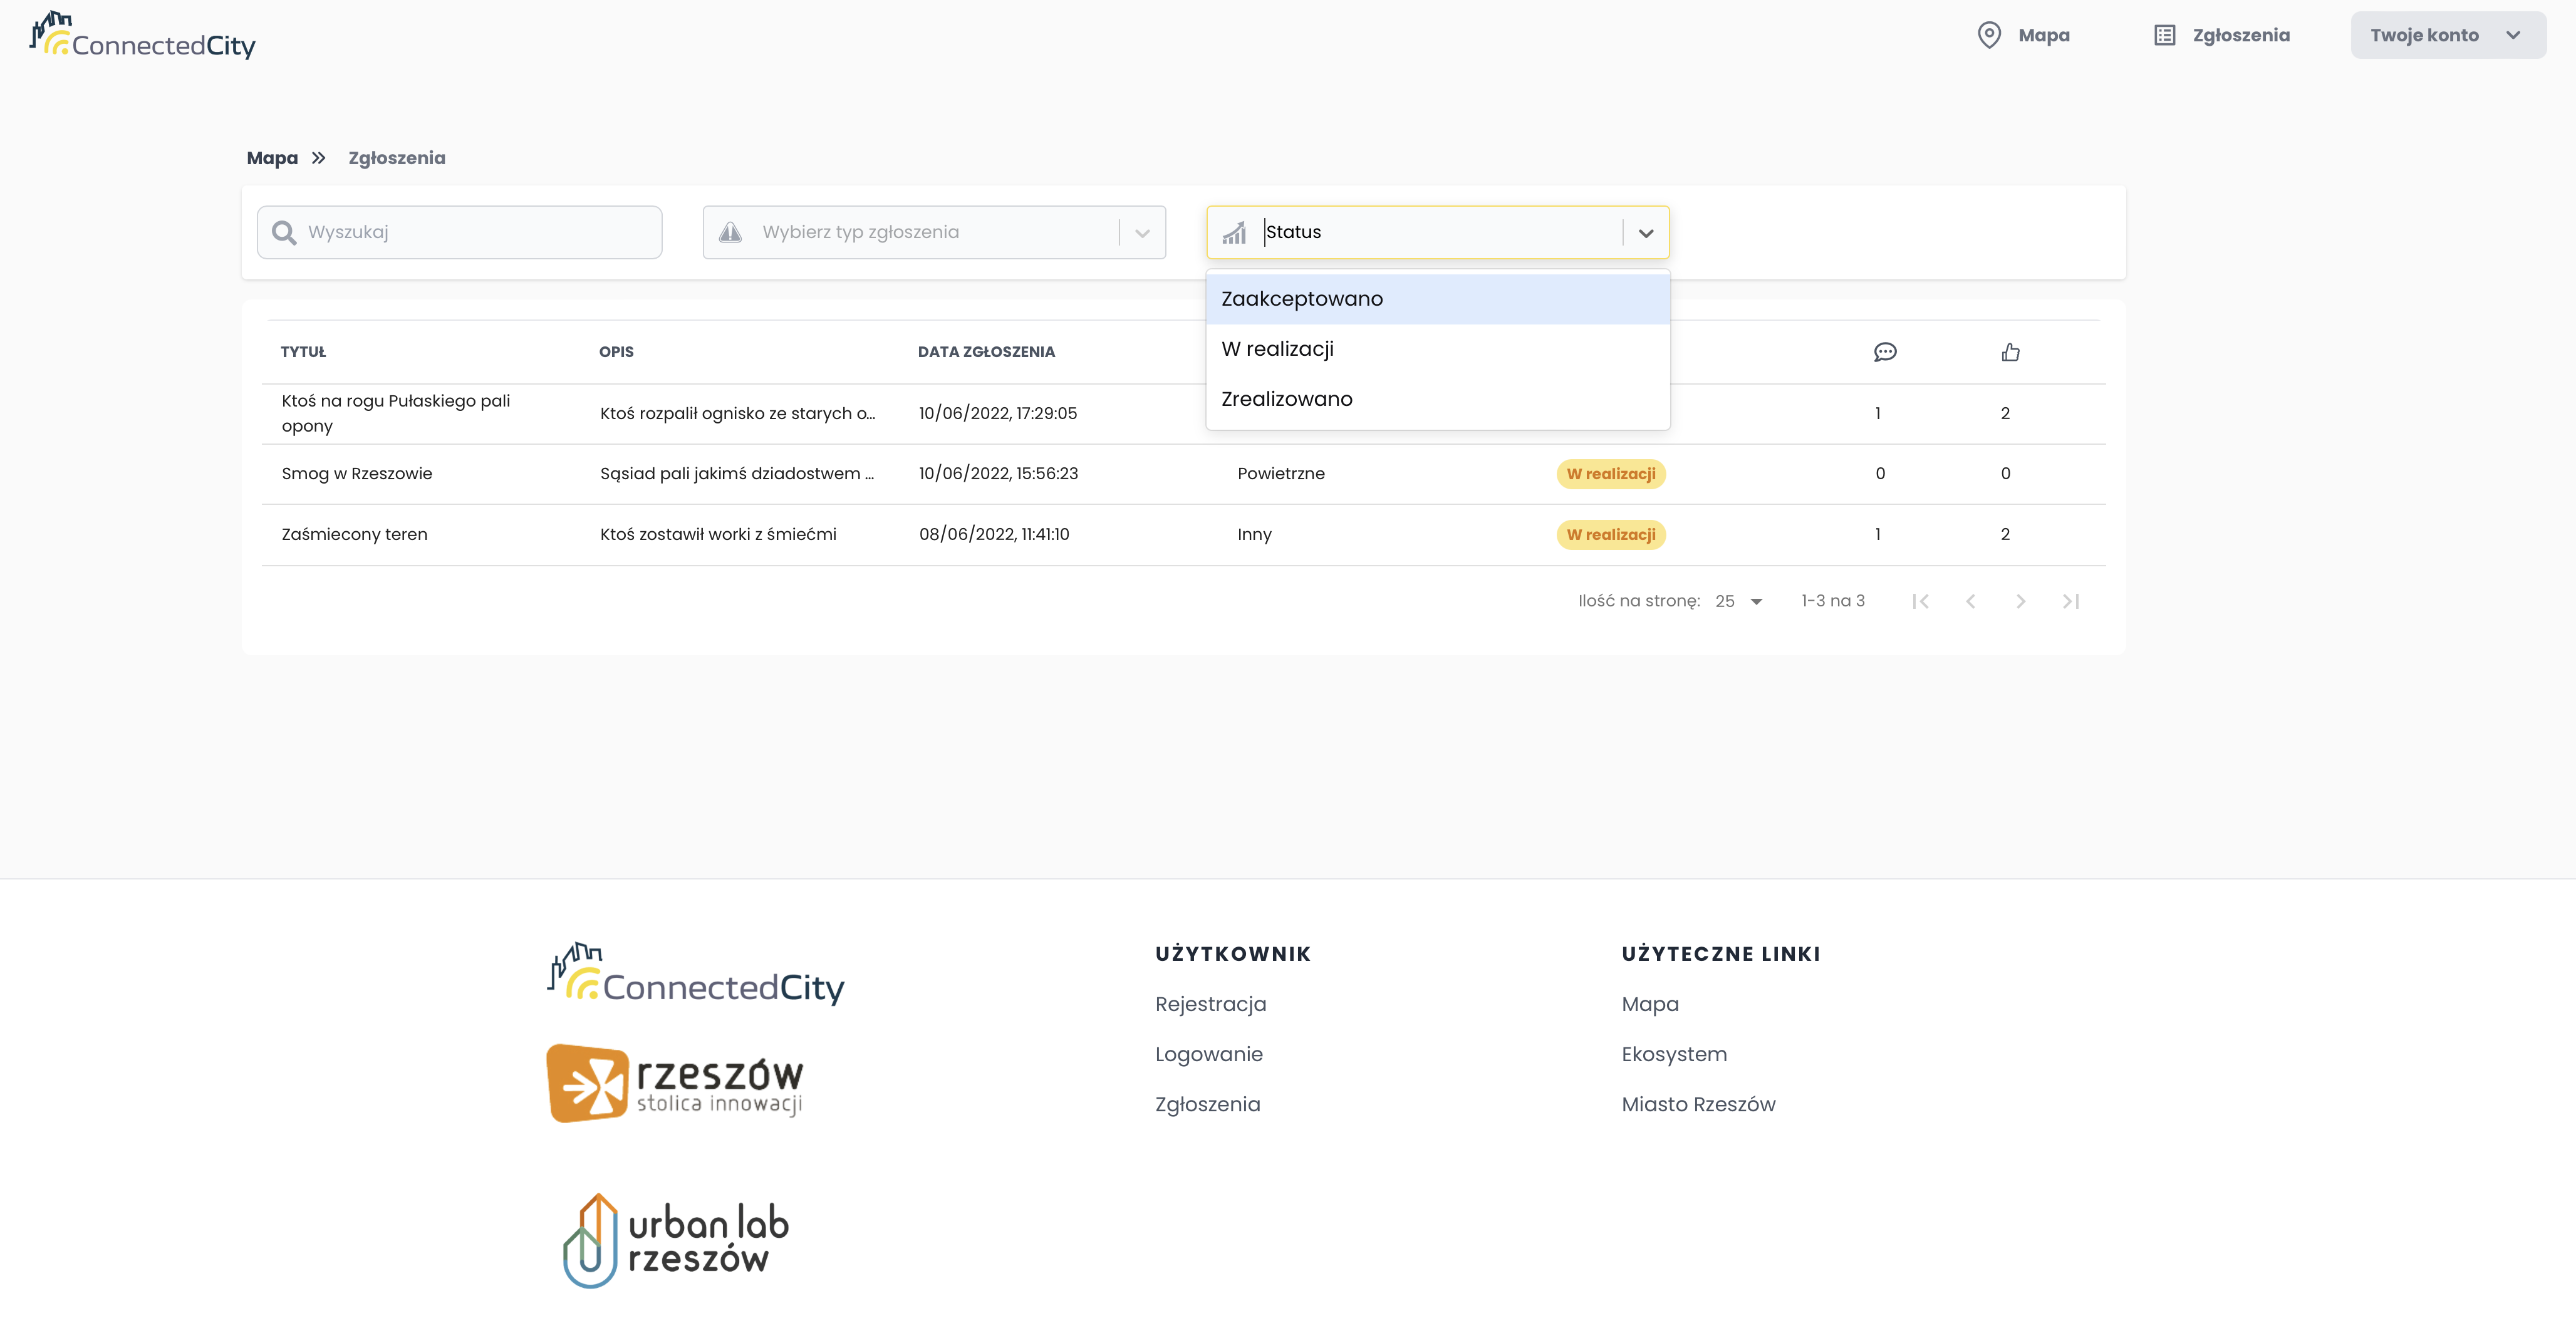
Task: Click the urban lab rzeszów logo
Action: [676, 1240]
